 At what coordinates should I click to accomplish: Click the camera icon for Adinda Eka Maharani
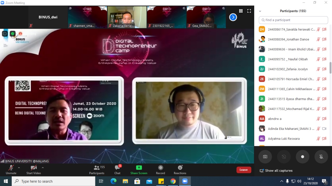coord(324,129)
